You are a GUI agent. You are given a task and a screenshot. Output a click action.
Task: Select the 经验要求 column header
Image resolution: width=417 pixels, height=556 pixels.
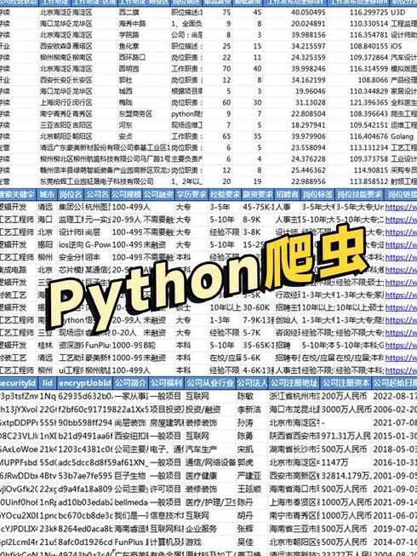coord(225,194)
